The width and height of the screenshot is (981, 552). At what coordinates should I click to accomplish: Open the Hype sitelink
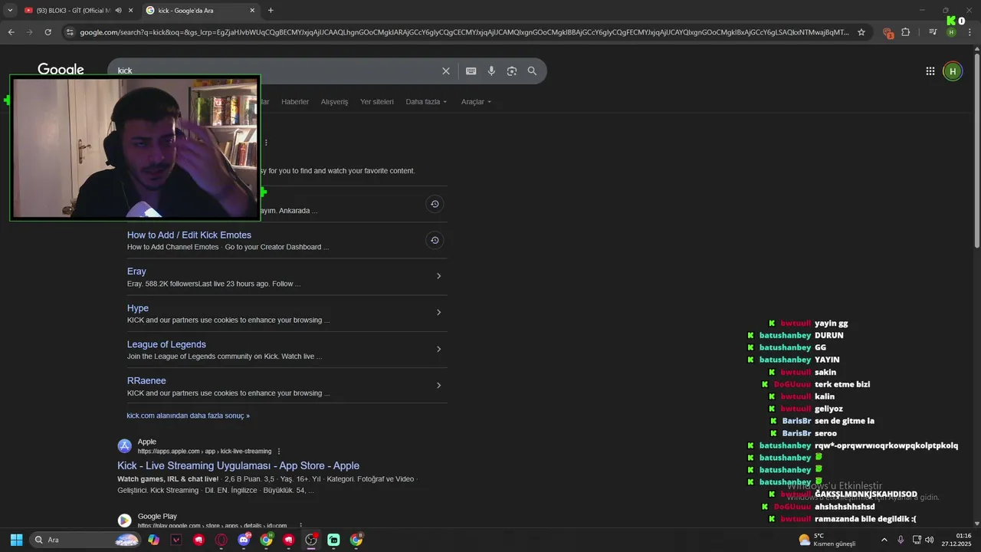click(138, 308)
